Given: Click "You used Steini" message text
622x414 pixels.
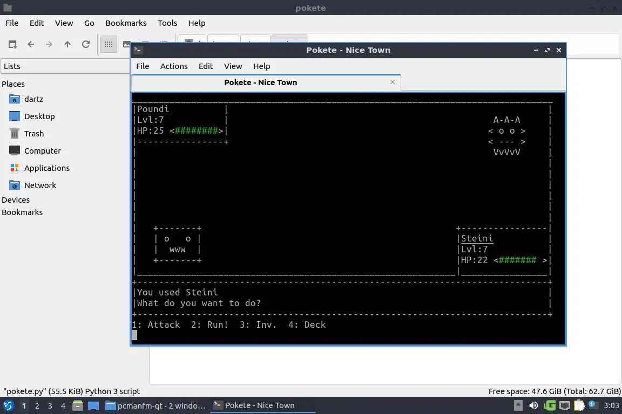Looking at the screenshot, I should (177, 292).
